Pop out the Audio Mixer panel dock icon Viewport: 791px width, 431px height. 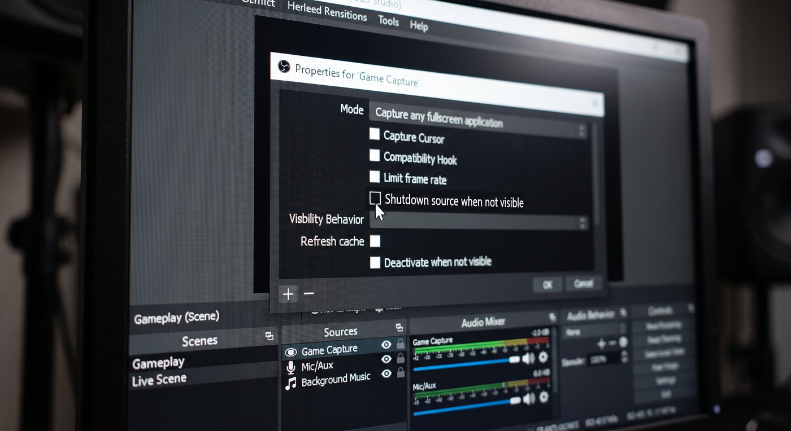[552, 318]
